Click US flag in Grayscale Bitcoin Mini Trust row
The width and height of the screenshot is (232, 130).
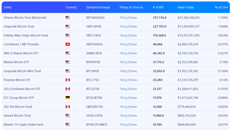click(68, 71)
